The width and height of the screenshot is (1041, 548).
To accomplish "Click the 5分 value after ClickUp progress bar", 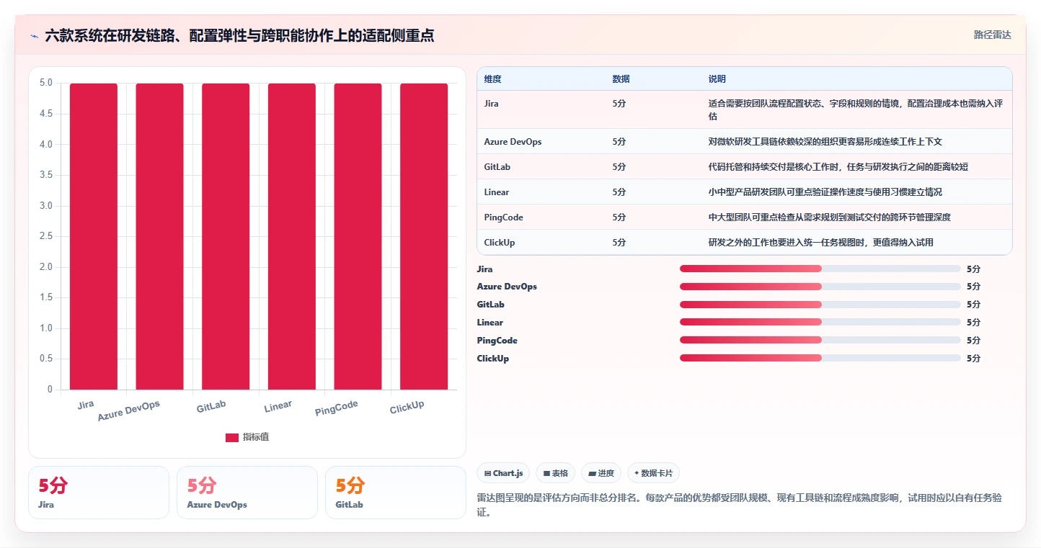I will (974, 358).
